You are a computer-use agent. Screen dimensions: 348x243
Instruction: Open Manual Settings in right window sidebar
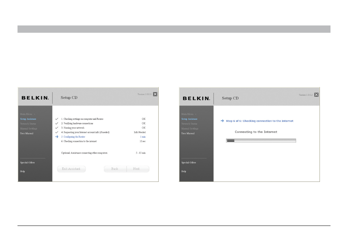tap(190, 128)
